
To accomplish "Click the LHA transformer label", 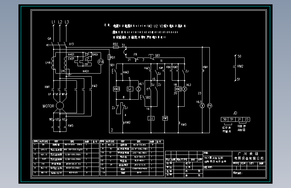I will point(48,63).
